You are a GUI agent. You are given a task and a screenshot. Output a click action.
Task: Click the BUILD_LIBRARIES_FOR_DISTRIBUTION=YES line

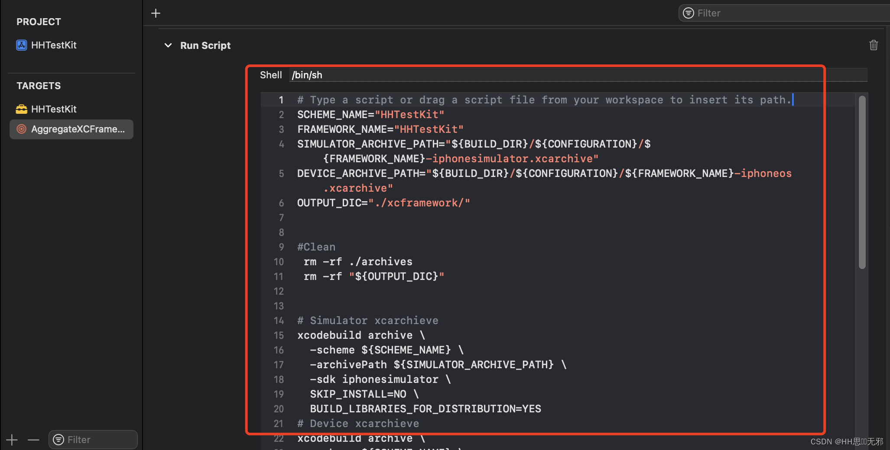point(426,409)
